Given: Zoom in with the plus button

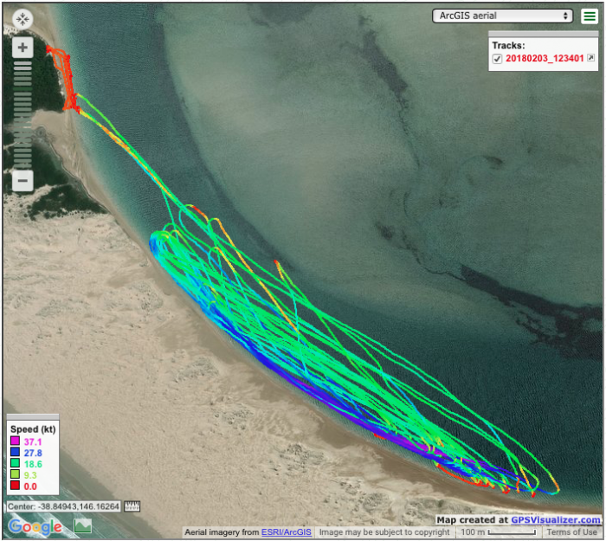Looking at the screenshot, I should [x=23, y=48].
